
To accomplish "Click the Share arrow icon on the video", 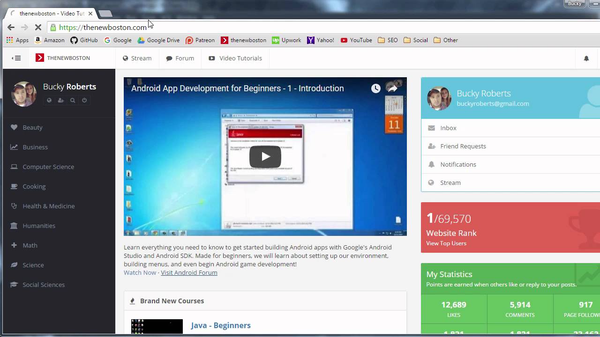I will coord(392,88).
